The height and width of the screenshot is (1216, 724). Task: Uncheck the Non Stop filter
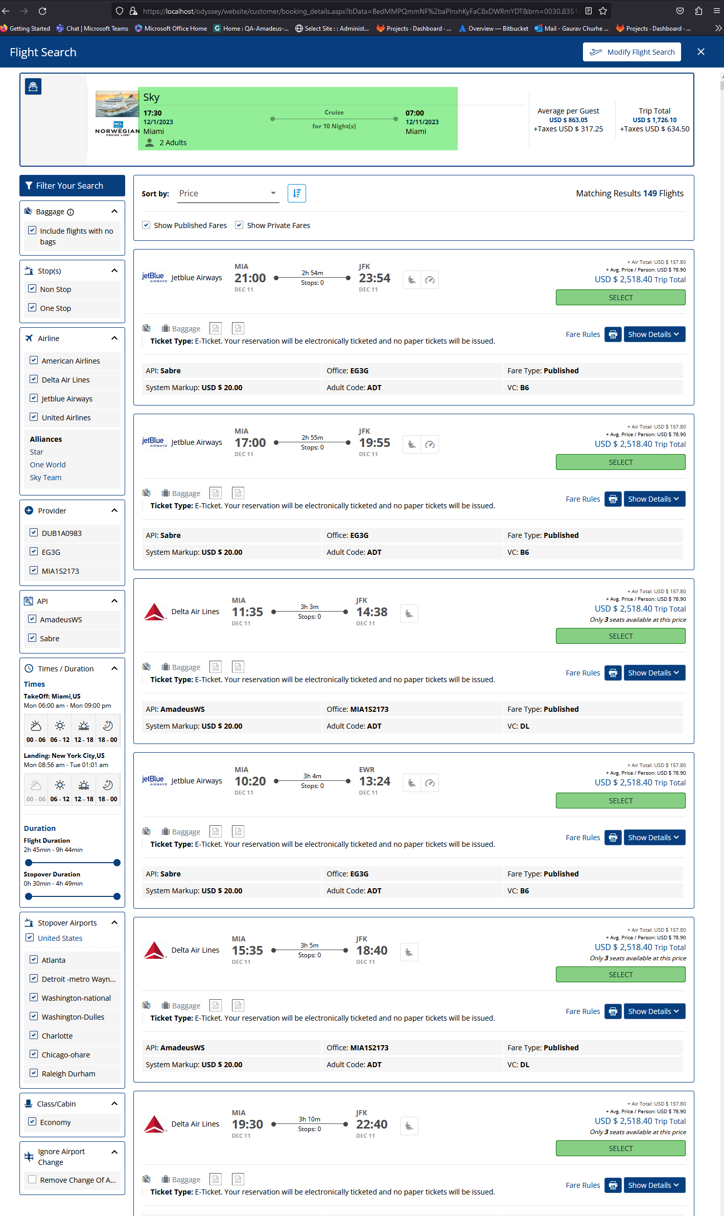32,289
